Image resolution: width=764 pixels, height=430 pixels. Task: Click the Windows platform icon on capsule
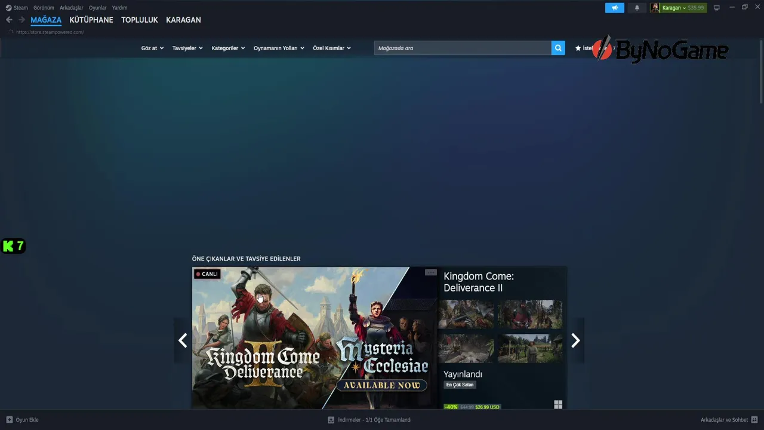click(558, 404)
